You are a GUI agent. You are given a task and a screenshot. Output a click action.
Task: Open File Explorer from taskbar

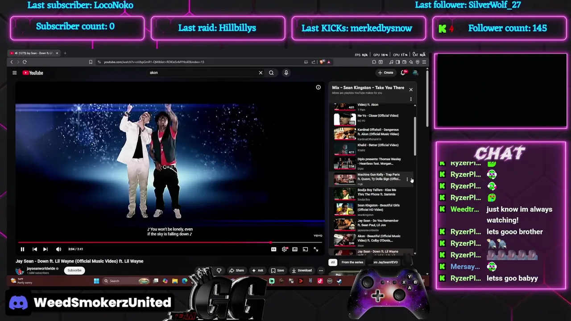(x=175, y=281)
